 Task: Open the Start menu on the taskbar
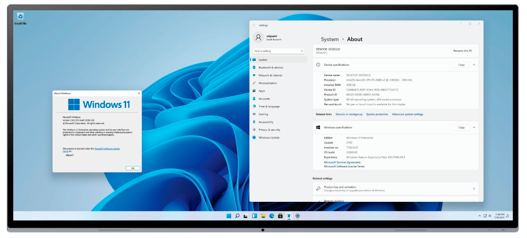point(229,215)
